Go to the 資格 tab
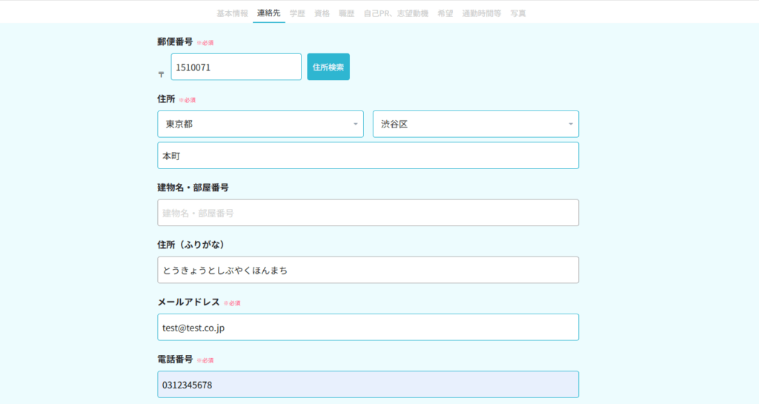This screenshot has width=759, height=404. tap(322, 13)
